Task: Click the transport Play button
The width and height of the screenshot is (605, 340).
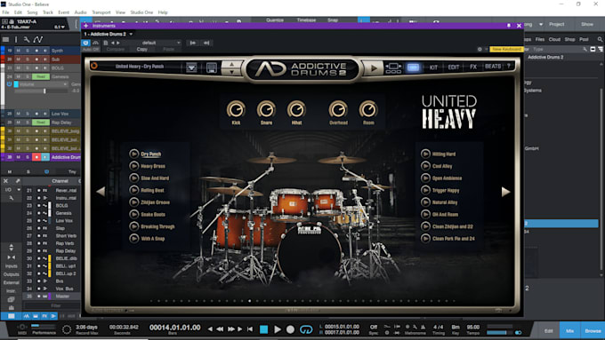Action: (x=278, y=329)
